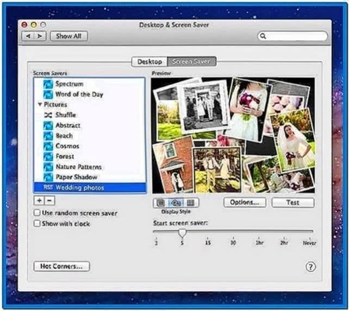Open help with the question mark button

point(310,266)
